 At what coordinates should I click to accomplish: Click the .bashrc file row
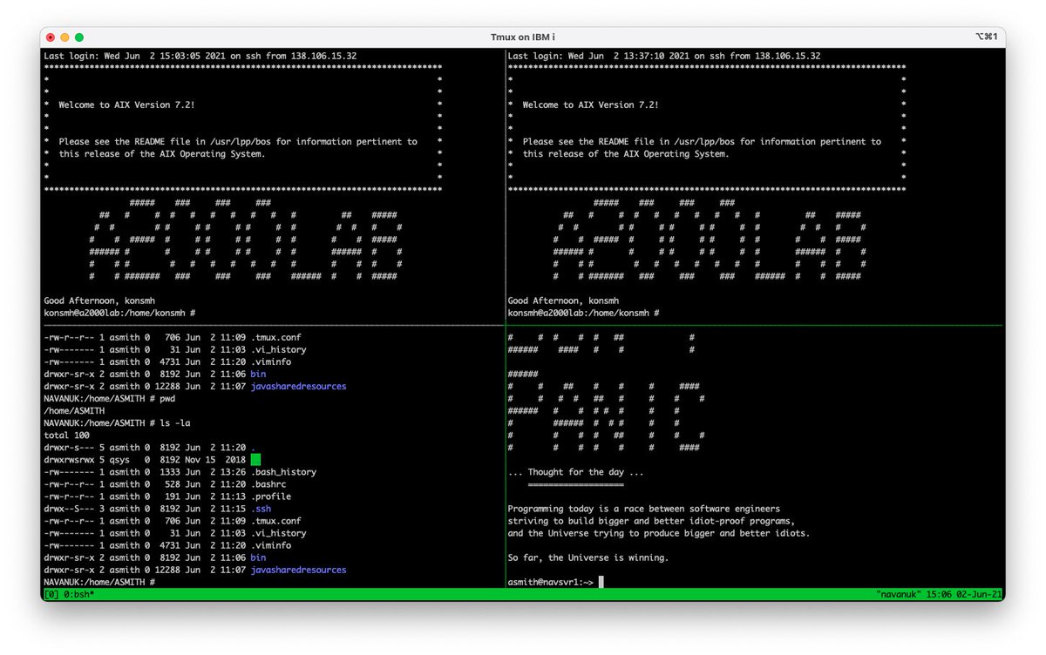pyautogui.click(x=167, y=483)
